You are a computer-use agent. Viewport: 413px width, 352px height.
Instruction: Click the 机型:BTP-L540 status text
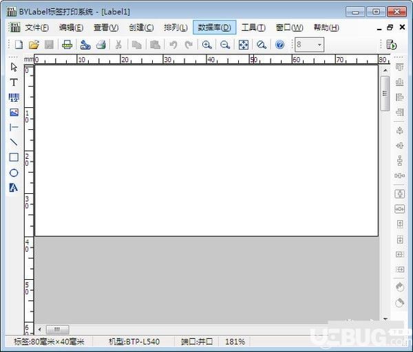(x=134, y=342)
